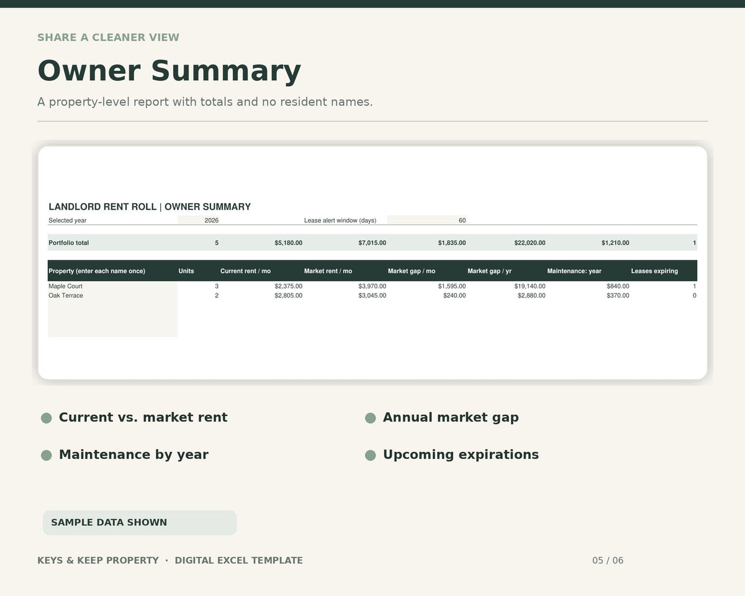
Task: Click Maple Court current rent $2,375.00
Action: 288,286
